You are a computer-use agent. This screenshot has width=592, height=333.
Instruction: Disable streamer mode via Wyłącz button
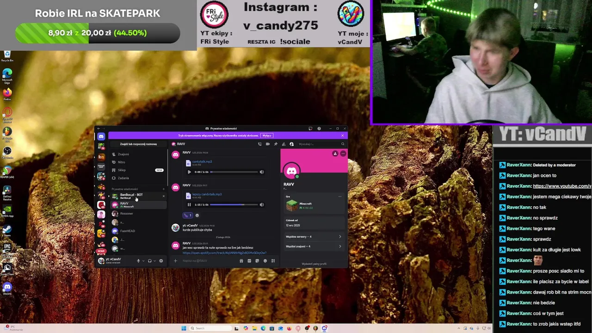click(267, 136)
